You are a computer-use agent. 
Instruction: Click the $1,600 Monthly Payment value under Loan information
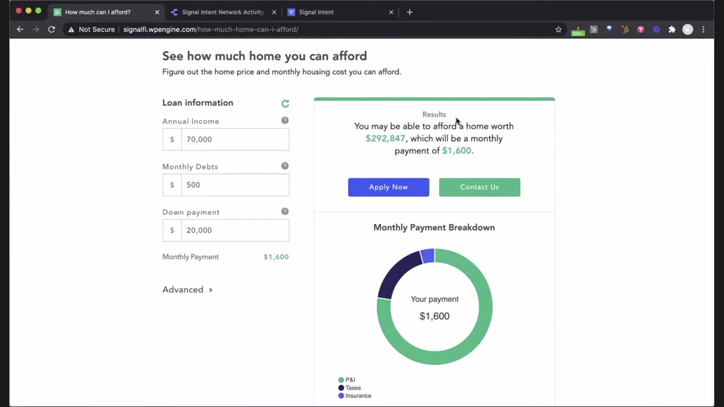point(276,257)
